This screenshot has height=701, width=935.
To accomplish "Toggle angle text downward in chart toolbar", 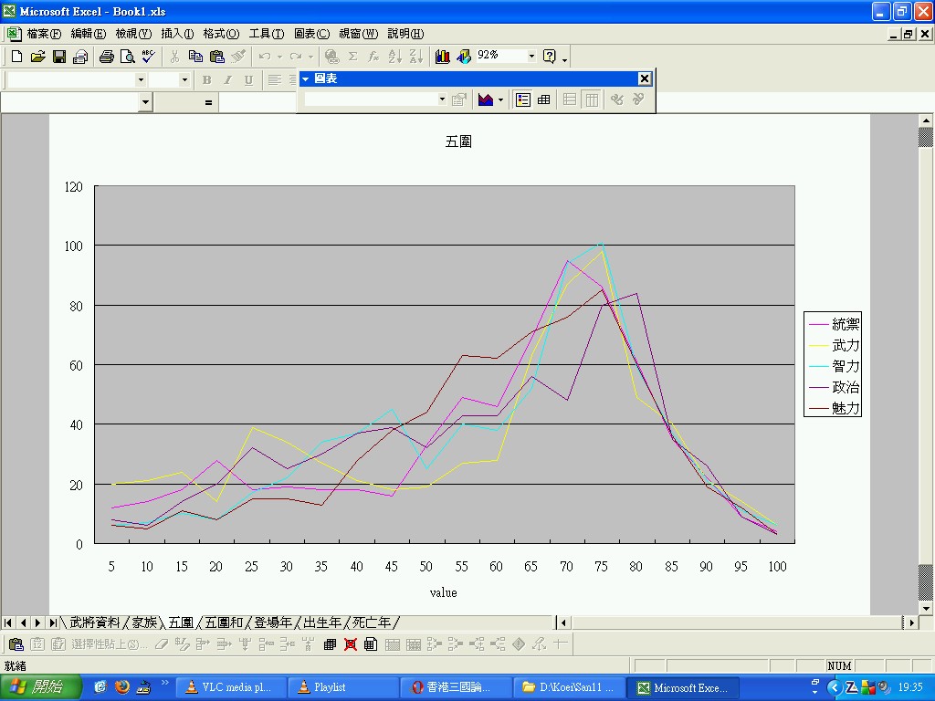I will (x=616, y=100).
